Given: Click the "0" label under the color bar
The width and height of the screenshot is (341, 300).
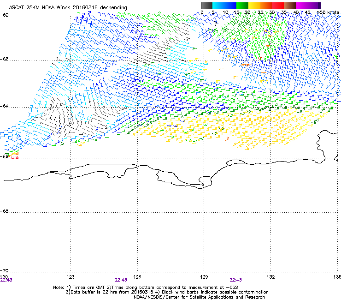Looking at the screenshot, I should (202, 12).
